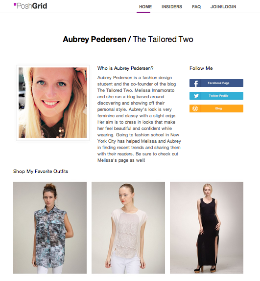Viewport: 260px width, 281px height.
Task: Click The Tailored Two title text
Action: [x=163, y=39]
